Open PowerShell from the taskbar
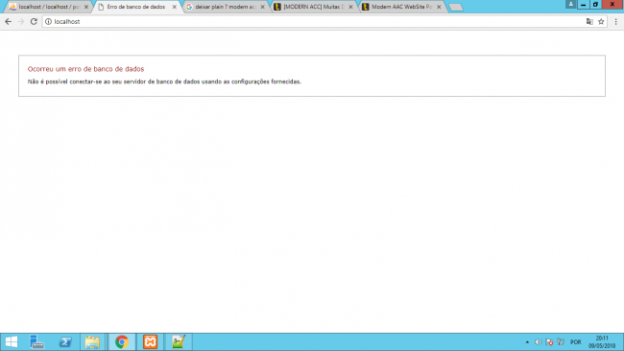The width and height of the screenshot is (624, 351). point(65,341)
